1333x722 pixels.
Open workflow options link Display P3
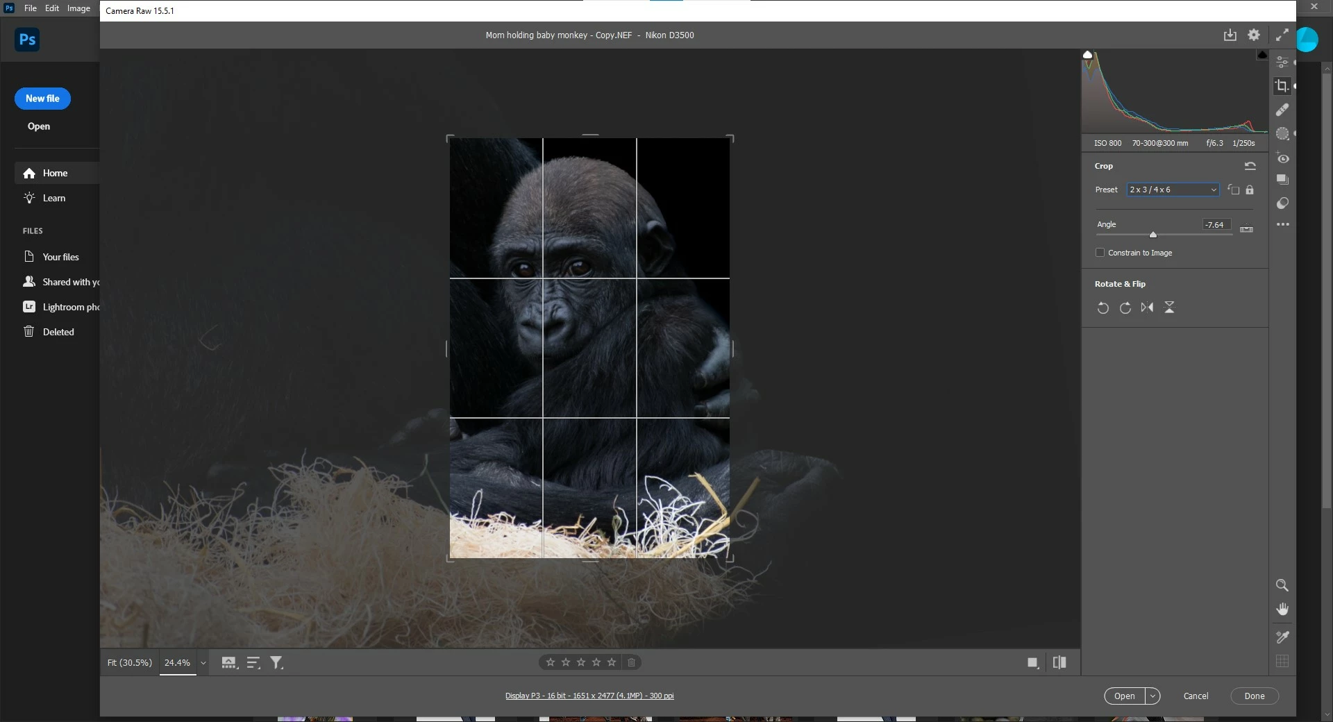589,696
